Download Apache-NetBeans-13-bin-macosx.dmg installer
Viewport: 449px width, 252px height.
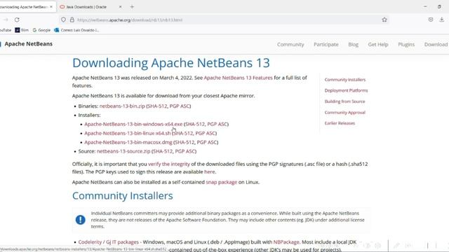(x=128, y=142)
